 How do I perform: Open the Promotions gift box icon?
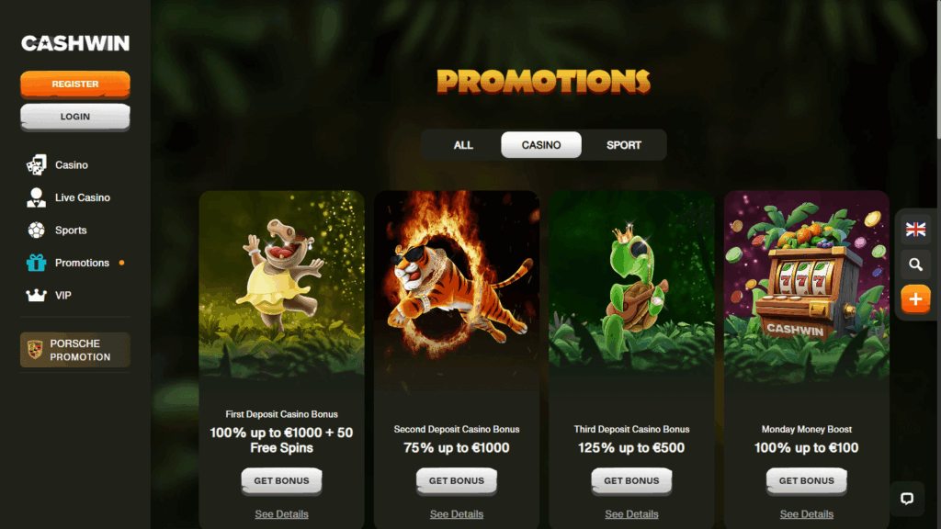36,263
